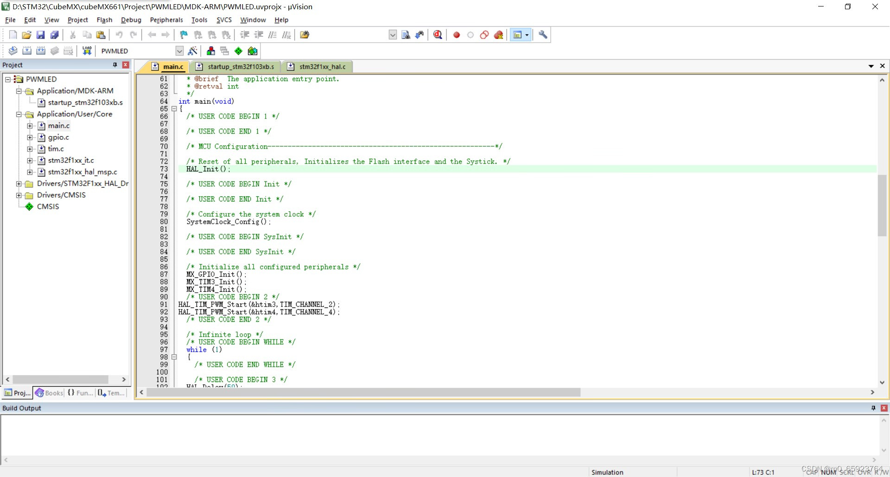This screenshot has width=890, height=477.
Task: Download to flash with LOAD icon
Action: point(87,51)
